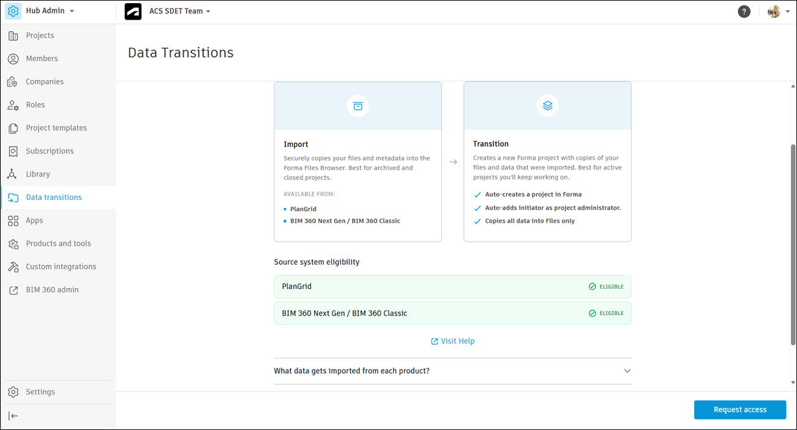Open Project templates section
The width and height of the screenshot is (797, 430).
(x=56, y=128)
